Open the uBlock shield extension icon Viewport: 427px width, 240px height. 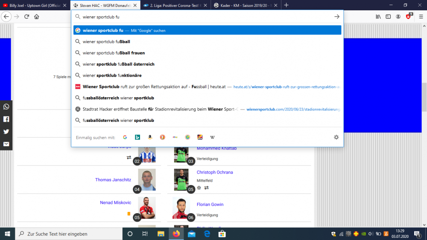point(409,16)
